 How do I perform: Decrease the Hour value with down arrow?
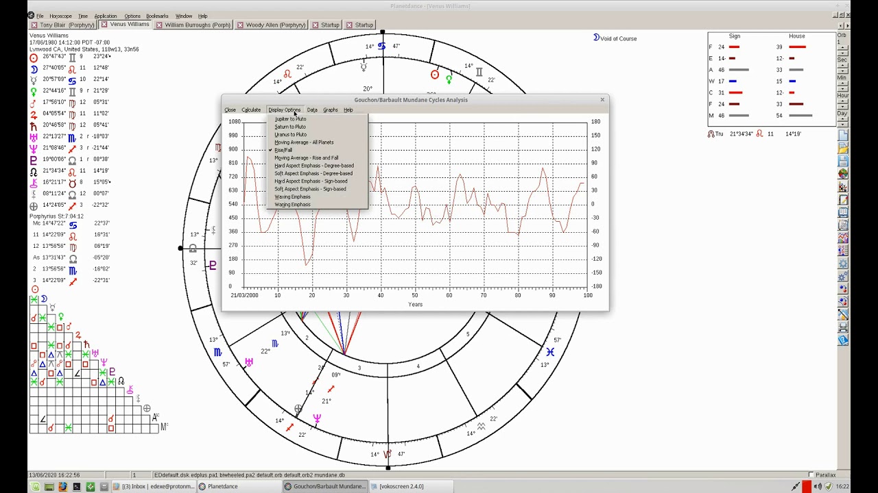[843, 106]
